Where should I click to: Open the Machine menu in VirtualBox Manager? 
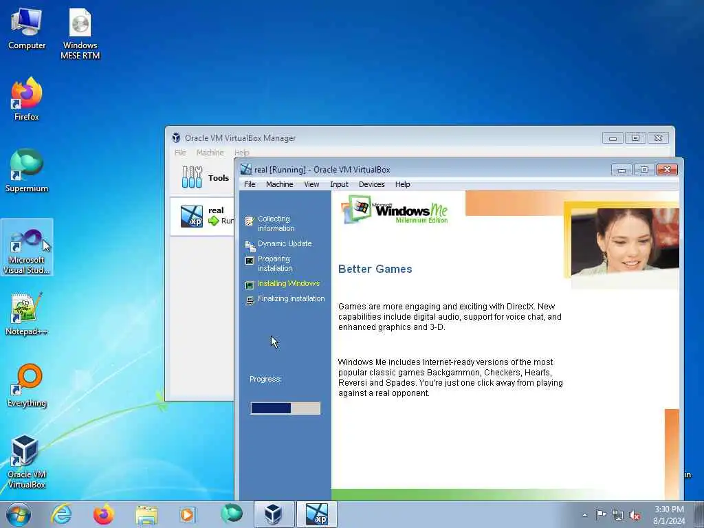pos(210,153)
